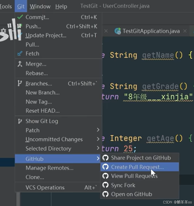Click the getName method in editor
Screen dimensions: 194x206
(158, 56)
